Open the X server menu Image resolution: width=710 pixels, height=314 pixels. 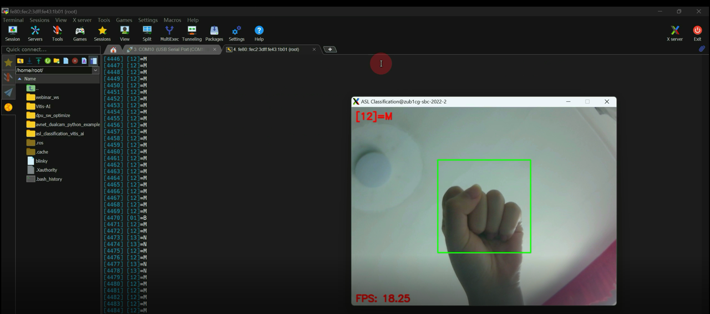(x=82, y=20)
